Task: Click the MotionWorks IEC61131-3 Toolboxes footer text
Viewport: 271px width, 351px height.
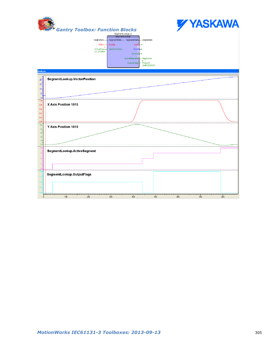Action: 99,332
